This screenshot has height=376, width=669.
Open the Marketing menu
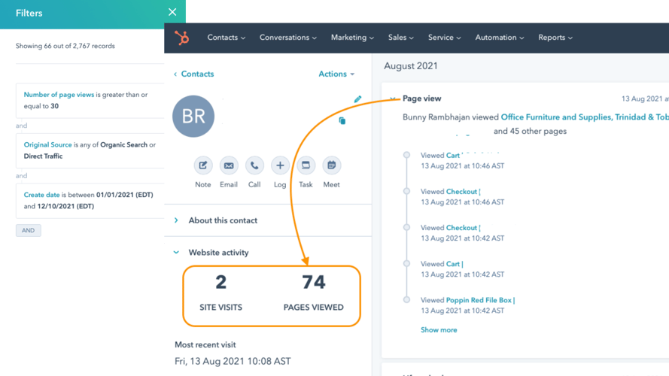click(x=352, y=38)
